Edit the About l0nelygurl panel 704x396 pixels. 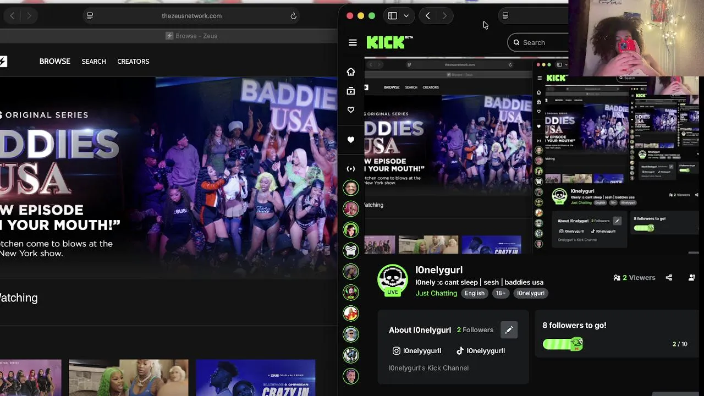pyautogui.click(x=509, y=330)
